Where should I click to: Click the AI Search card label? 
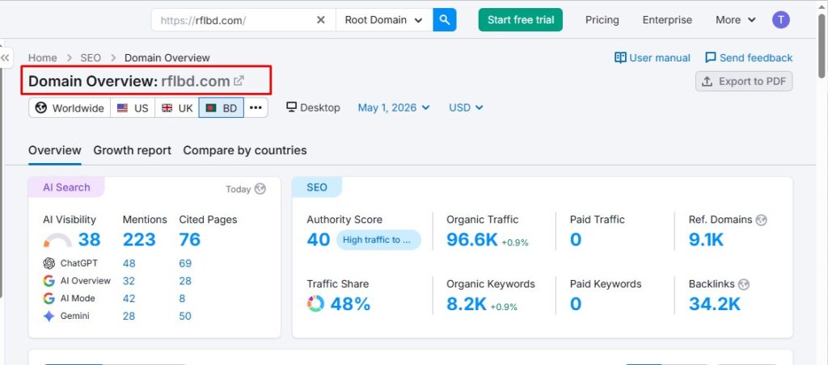pyautogui.click(x=66, y=187)
